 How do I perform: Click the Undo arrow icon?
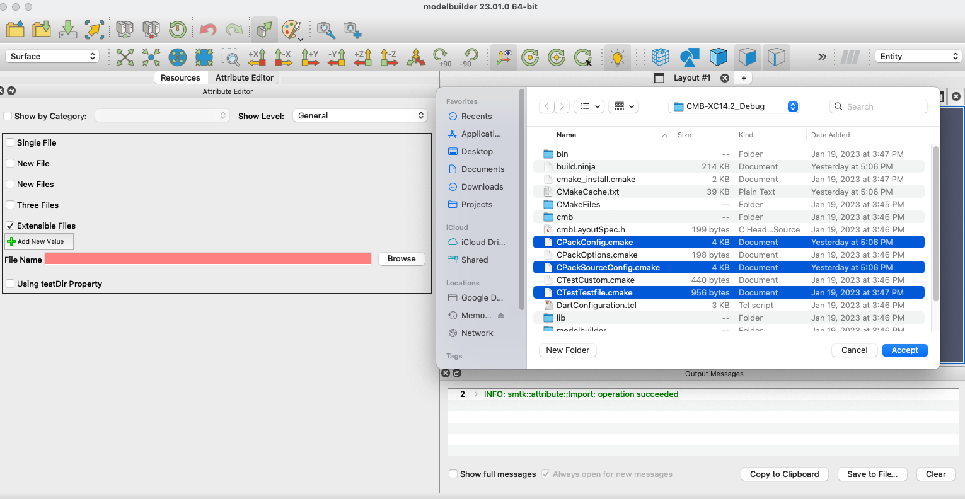point(207,29)
